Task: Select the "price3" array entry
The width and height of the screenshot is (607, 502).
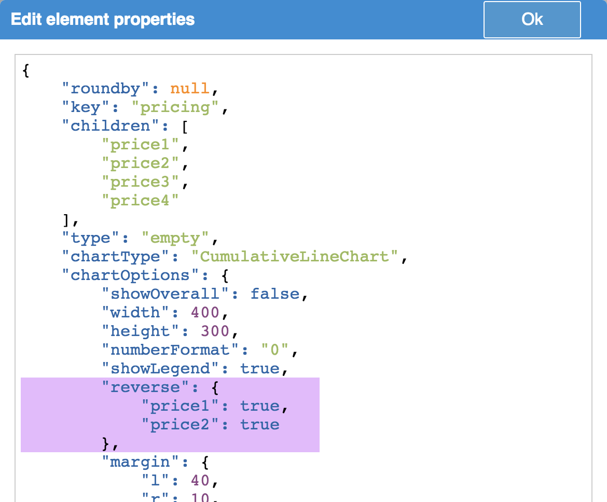Action: point(141,182)
